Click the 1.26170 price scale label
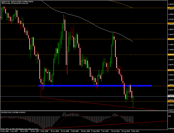This screenshot has height=133, width=174. click(171, 4)
